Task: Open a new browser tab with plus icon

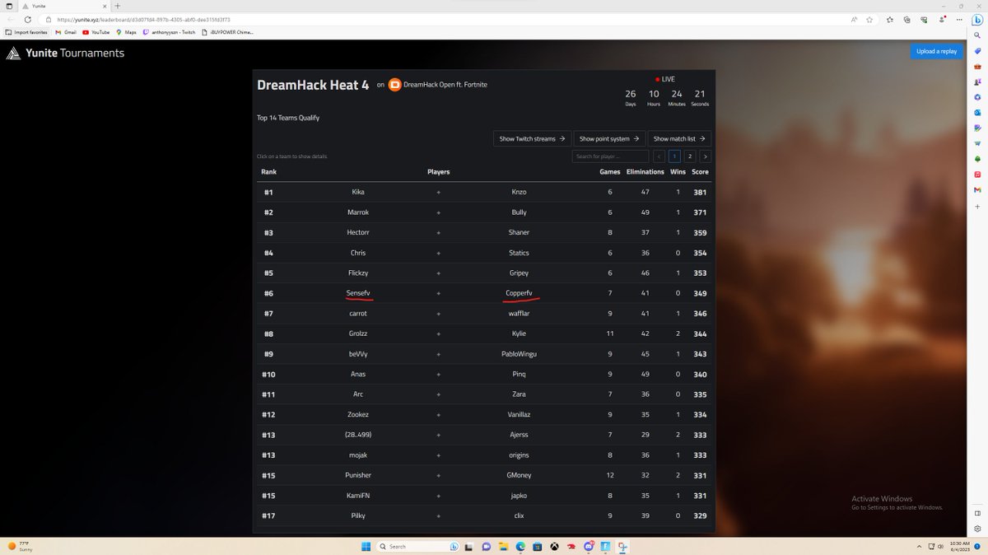Action: 117,6
